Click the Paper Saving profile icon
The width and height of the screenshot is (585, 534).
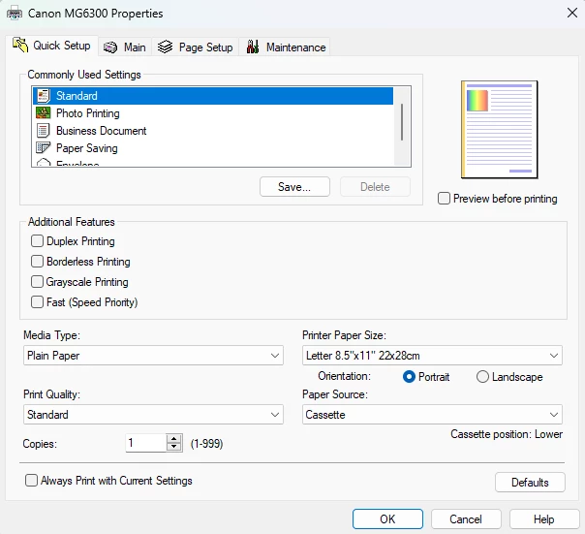43,148
